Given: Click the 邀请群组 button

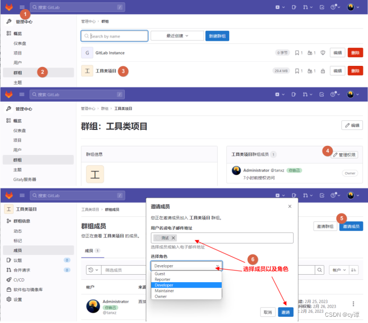Looking at the screenshot, I should pos(325,226).
